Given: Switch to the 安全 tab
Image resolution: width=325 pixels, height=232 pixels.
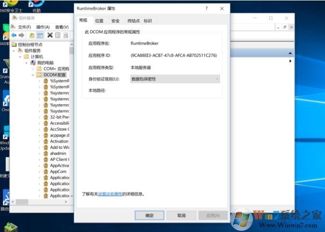Looking at the screenshot, I should click(115, 21).
